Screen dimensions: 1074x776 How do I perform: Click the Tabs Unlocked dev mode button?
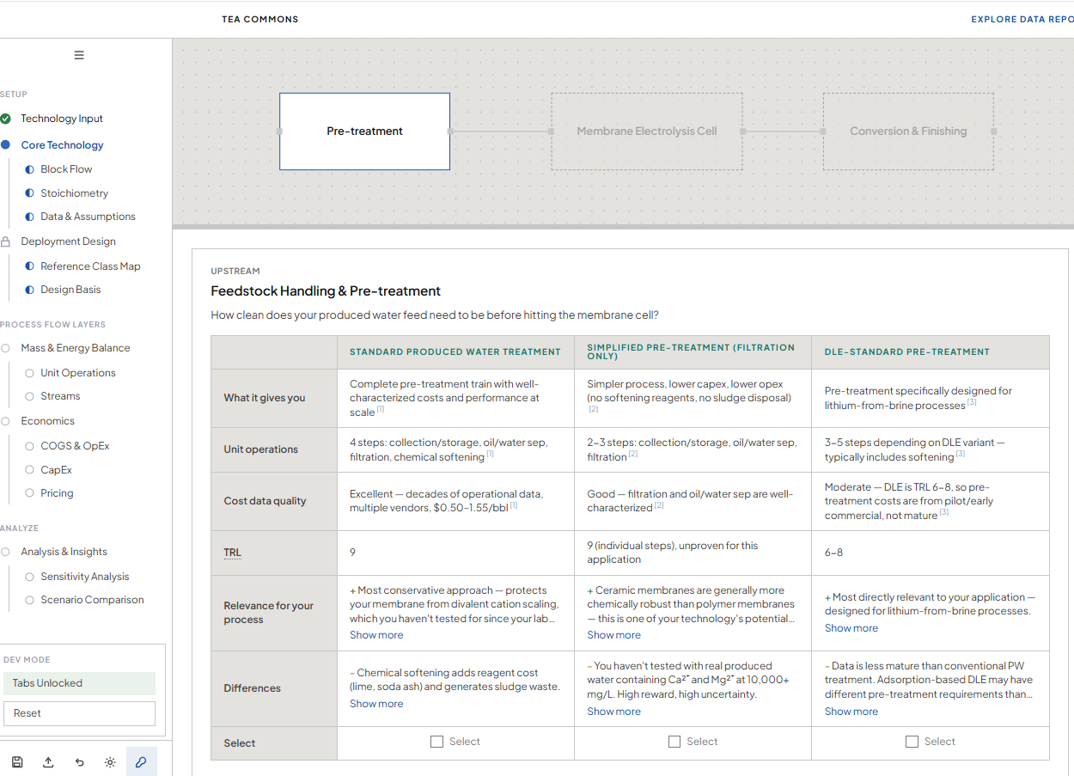(x=79, y=683)
